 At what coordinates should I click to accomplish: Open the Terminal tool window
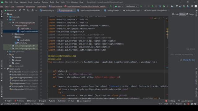pyautogui.click(x=31, y=101)
